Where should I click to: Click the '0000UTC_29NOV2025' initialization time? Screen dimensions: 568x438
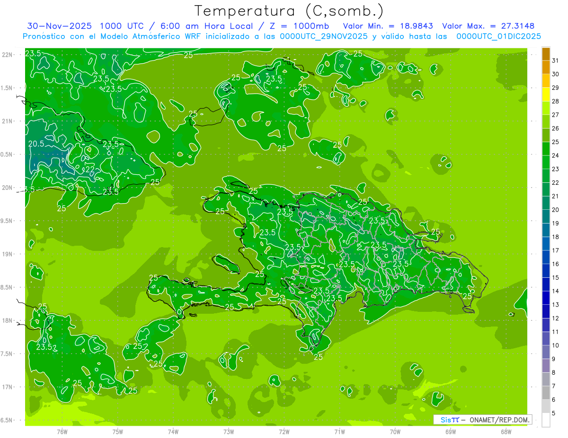(x=324, y=36)
